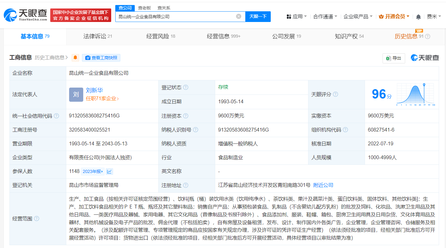Click the notification bell icon in header

(x=418, y=17)
